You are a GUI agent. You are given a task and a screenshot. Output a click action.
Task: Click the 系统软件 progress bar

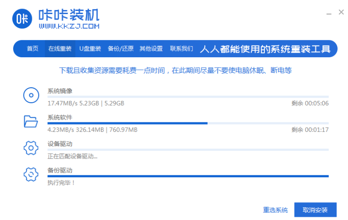188,123
